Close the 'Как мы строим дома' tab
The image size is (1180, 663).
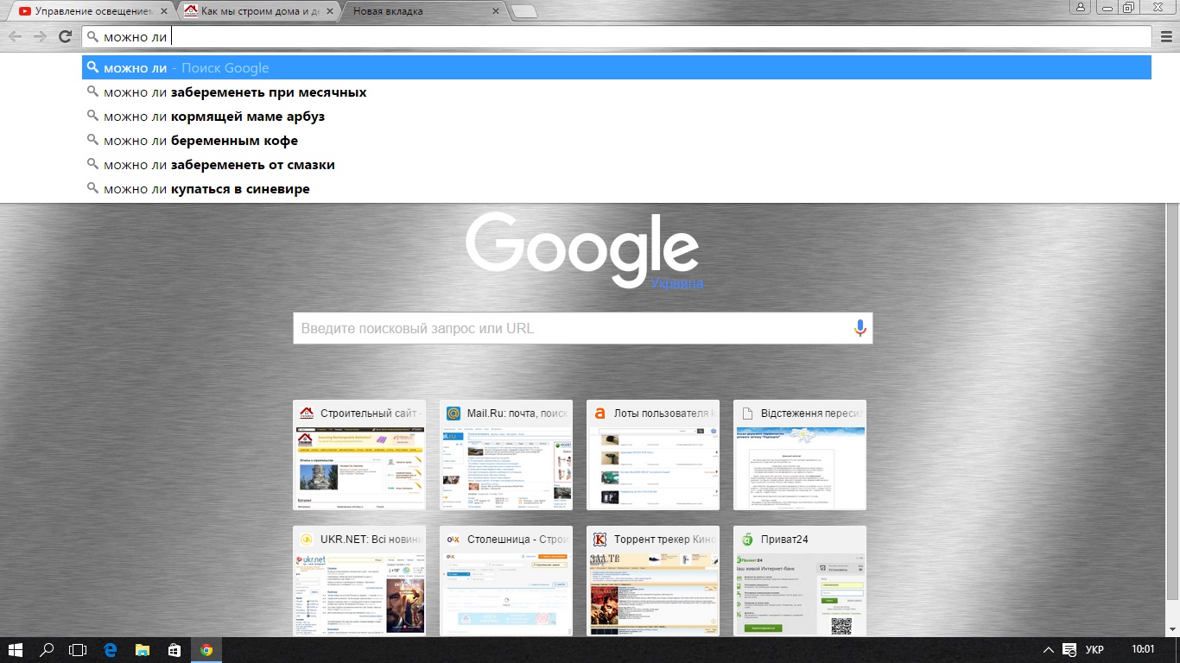click(330, 11)
